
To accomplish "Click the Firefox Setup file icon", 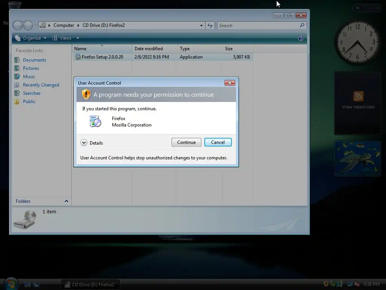I will coord(78,57).
